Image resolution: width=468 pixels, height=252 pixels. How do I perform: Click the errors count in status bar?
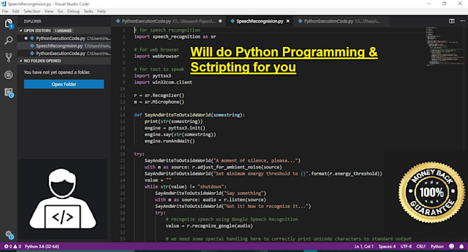pyautogui.click(x=8, y=246)
